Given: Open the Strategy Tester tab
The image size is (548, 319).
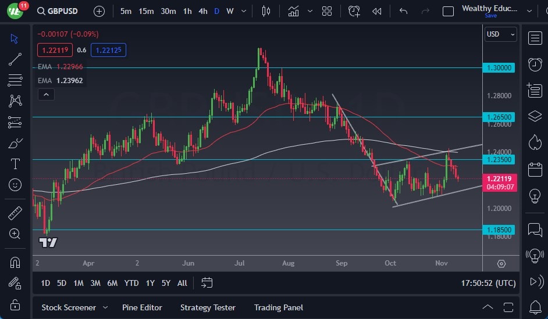Looking at the screenshot, I should pos(208,307).
